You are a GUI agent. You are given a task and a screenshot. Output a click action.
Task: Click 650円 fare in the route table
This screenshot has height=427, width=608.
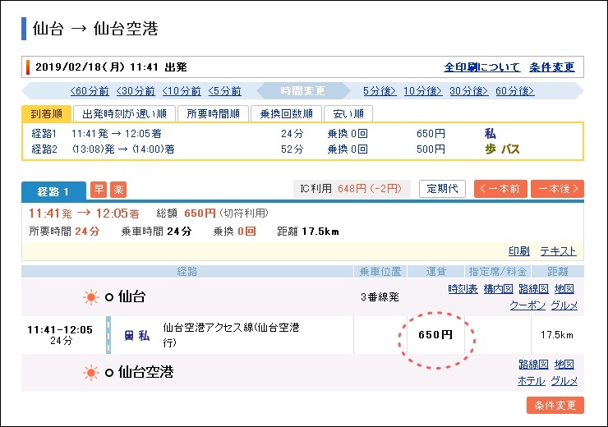[435, 335]
